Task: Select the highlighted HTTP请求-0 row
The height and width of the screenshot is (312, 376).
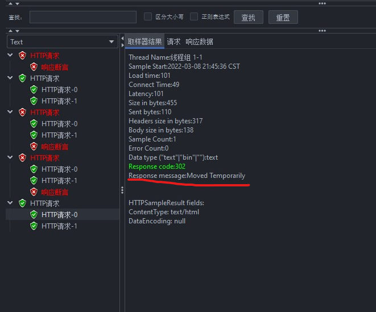Action: [x=60, y=214]
